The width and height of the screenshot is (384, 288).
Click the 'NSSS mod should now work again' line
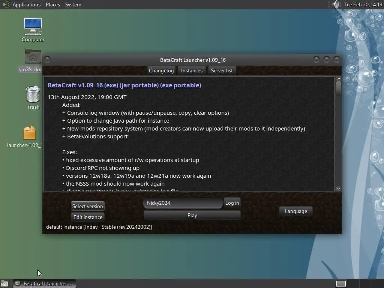[x=113, y=184]
